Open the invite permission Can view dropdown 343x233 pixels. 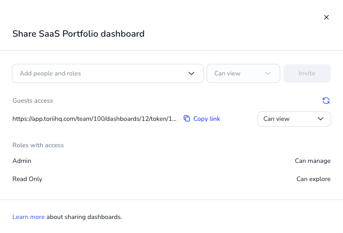(243, 73)
